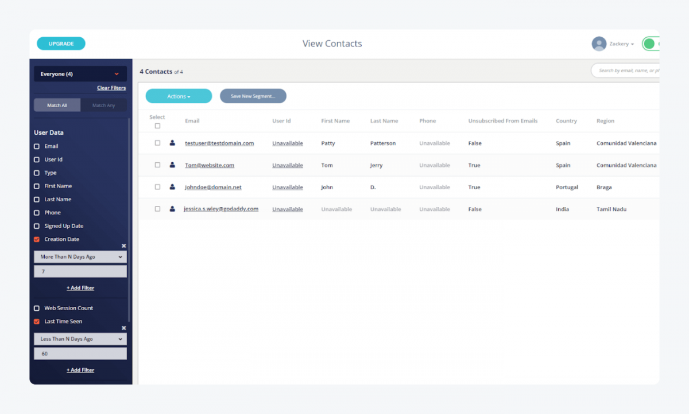Open the More Than N Days Ago dropdown
Screen dimensions: 689x414
click(x=80, y=257)
